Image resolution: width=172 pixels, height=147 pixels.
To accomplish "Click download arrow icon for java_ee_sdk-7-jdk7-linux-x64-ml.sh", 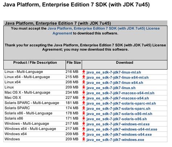I will coord(84,77).
